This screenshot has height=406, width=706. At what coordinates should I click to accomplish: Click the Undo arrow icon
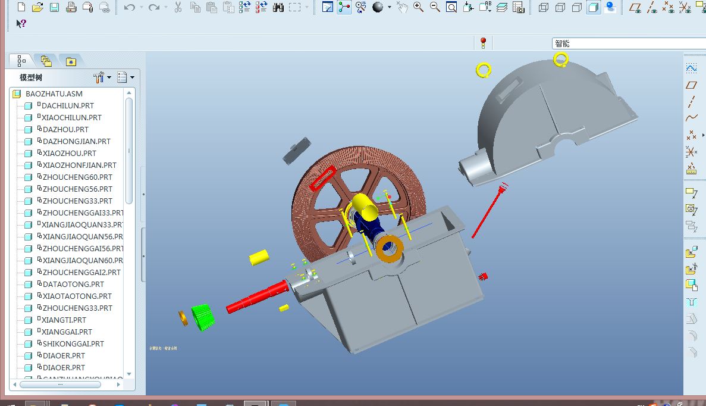coord(130,7)
